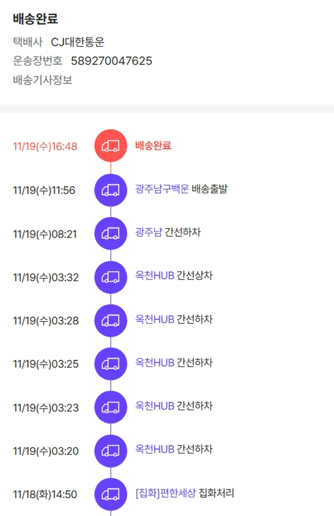
Task: Open the 광주남 terminal link
Action: [149, 232]
